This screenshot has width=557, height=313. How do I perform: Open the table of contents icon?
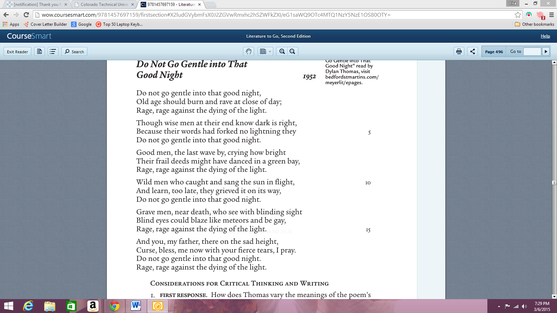pos(53,51)
